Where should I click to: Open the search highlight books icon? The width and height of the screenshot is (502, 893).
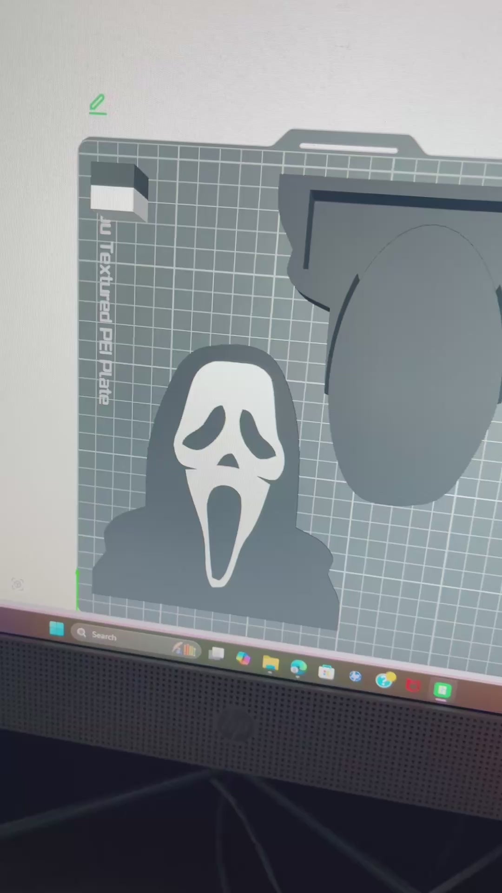[x=185, y=649]
